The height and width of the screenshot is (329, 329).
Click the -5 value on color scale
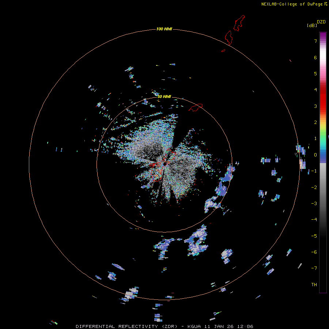(314, 236)
